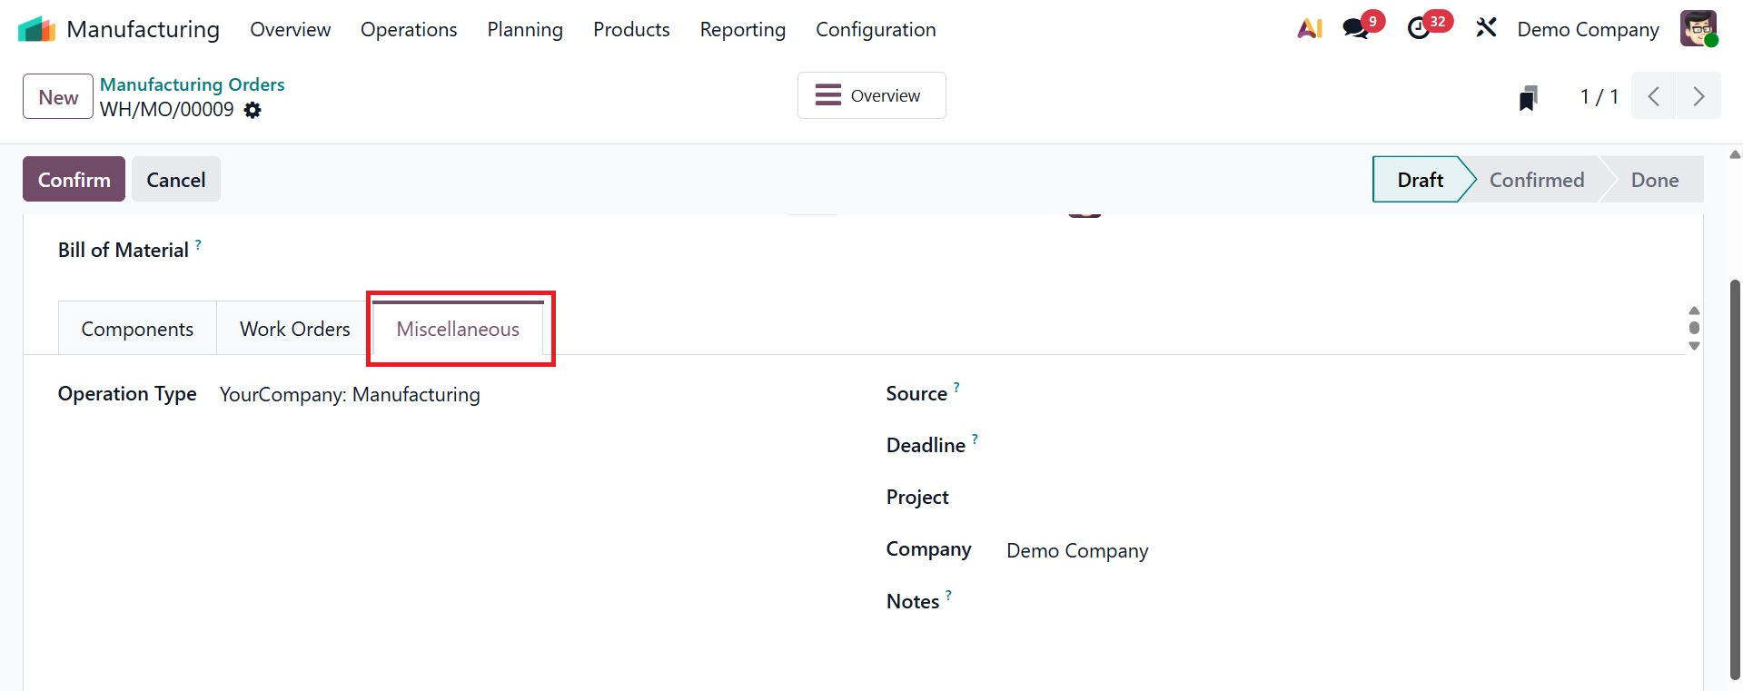Screen dimensions: 1743x691
Task: Click the bookmark icon near pager
Action: (x=1529, y=97)
